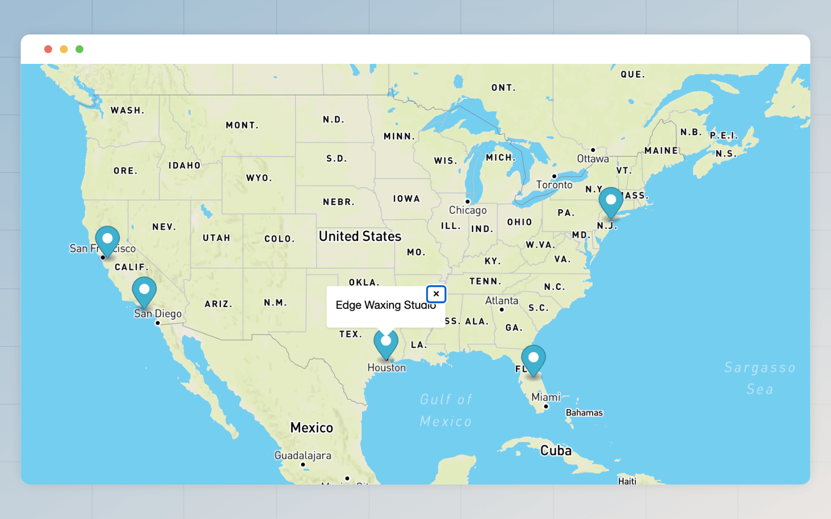Click the Houston map marker
This screenshot has height=519, width=831.
pos(386,343)
